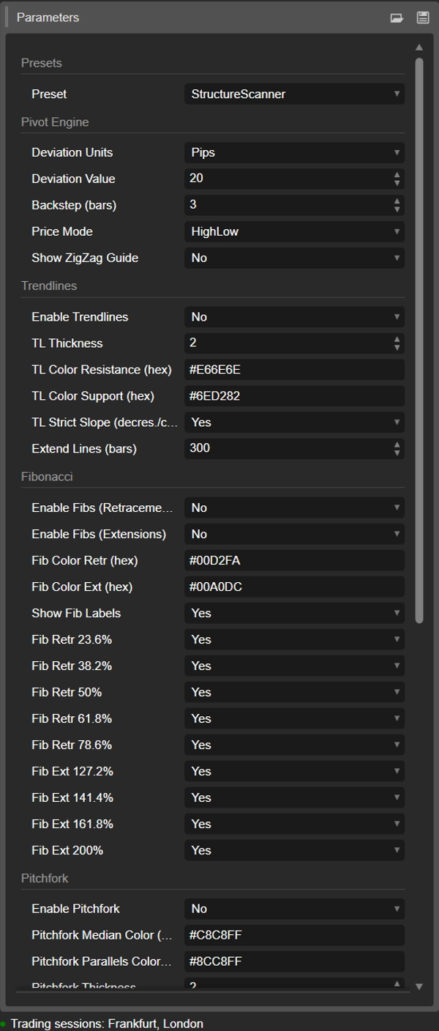Click the Trading sessions status text
This screenshot has height=1031, width=439.
[x=107, y=1024]
